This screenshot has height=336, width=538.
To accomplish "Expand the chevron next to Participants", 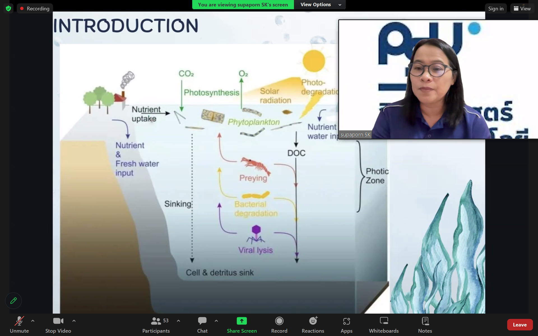I will (x=178, y=321).
